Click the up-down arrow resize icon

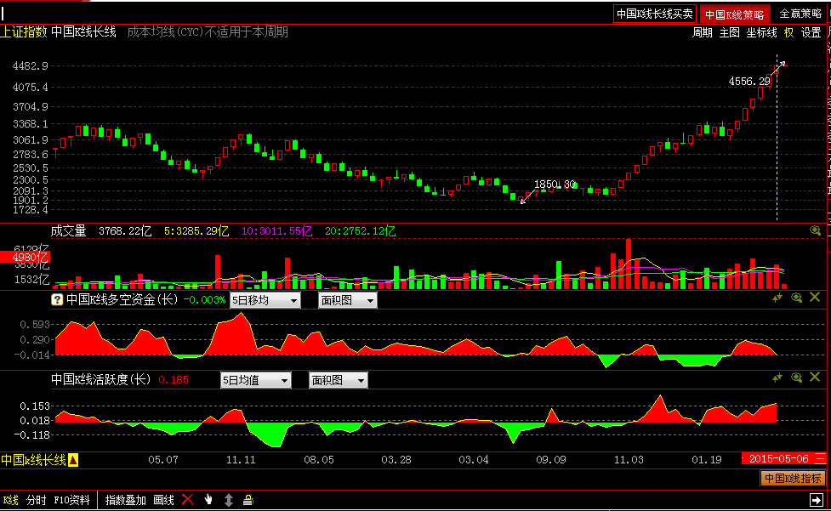228,500
